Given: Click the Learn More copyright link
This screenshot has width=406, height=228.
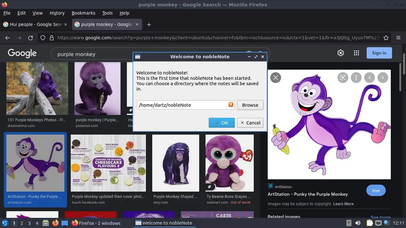Looking at the screenshot, I should pos(343,204).
